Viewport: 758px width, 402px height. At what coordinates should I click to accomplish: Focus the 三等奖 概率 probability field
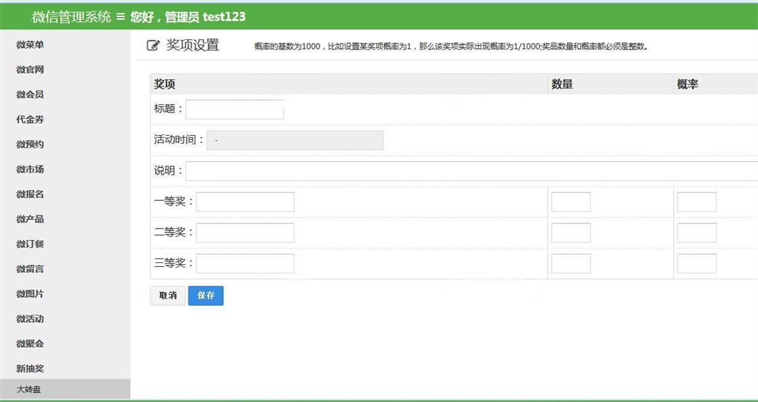click(x=697, y=264)
